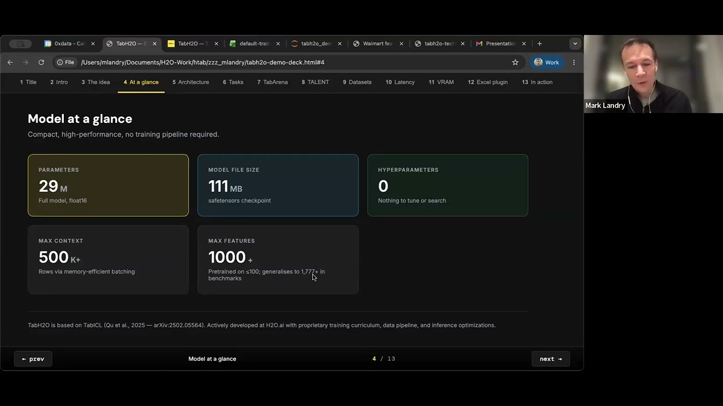Click the 'Compact, high-performance' subtitle text

[x=123, y=134]
